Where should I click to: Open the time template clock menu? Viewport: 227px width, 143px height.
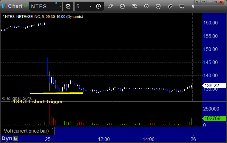tap(98, 6)
